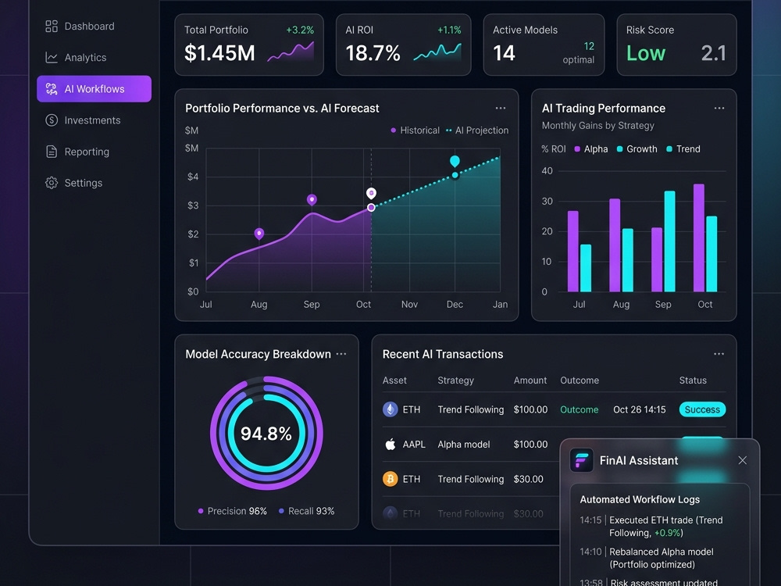Image resolution: width=781 pixels, height=586 pixels.
Task: Open Recent AI Transactions options menu
Action: point(719,354)
